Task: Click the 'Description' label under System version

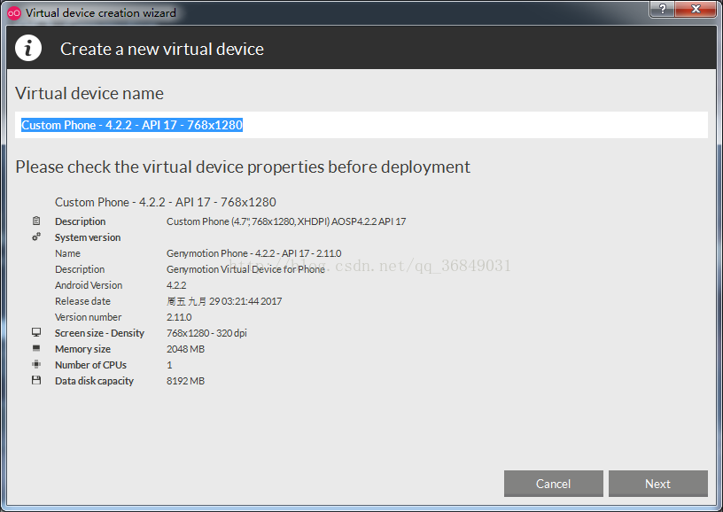Action: pos(80,269)
